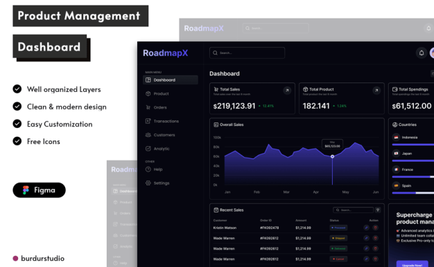Select Dashboard in the main menu
The image size is (434, 267).
[171, 80]
